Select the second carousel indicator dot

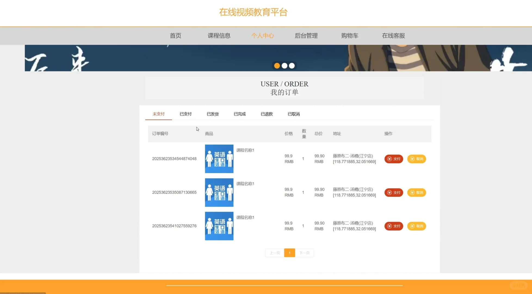tap(284, 66)
